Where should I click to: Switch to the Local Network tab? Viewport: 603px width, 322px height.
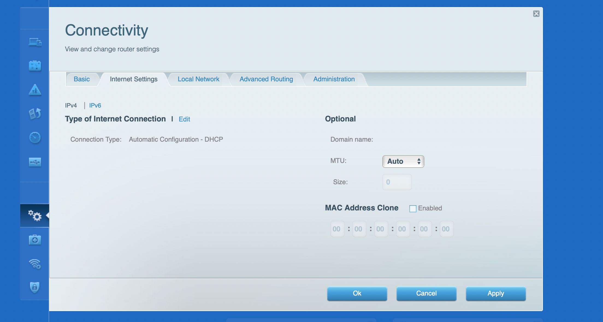coord(198,79)
